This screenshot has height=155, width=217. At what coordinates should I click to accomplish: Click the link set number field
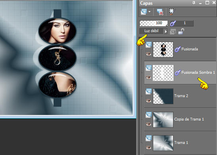coord(185,23)
